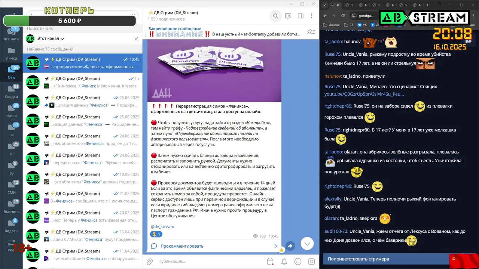
Task: Open search result dated 18.06.2025
Action: point(83,178)
